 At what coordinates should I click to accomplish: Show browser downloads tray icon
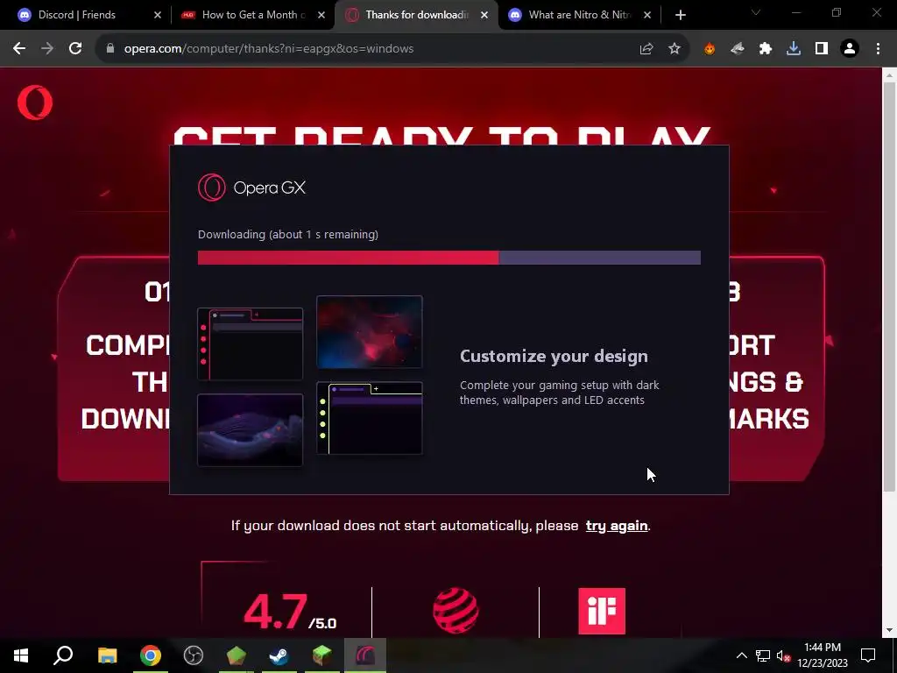click(794, 49)
